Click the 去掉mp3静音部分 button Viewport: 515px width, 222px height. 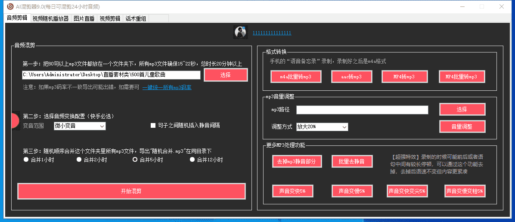297,162
